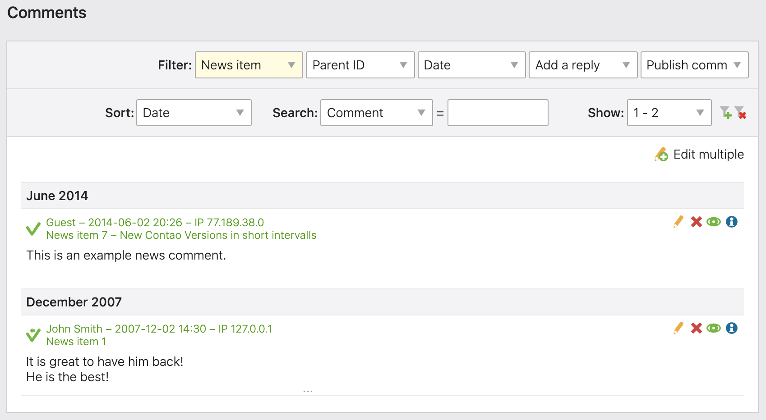Open the Sort by Date dropdown
Screen dimensions: 766x420
pos(194,113)
